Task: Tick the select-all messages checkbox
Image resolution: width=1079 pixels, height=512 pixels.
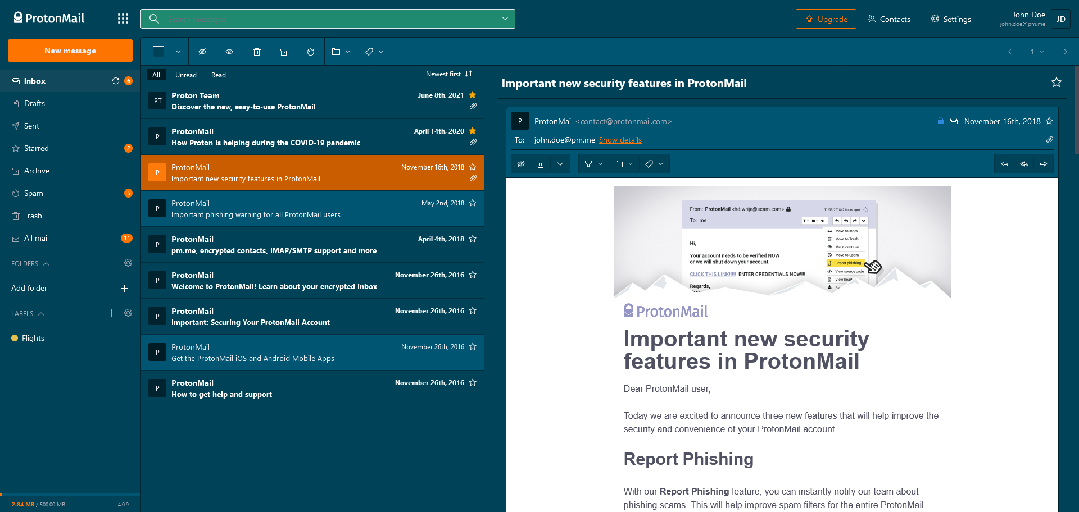Action: click(x=158, y=52)
